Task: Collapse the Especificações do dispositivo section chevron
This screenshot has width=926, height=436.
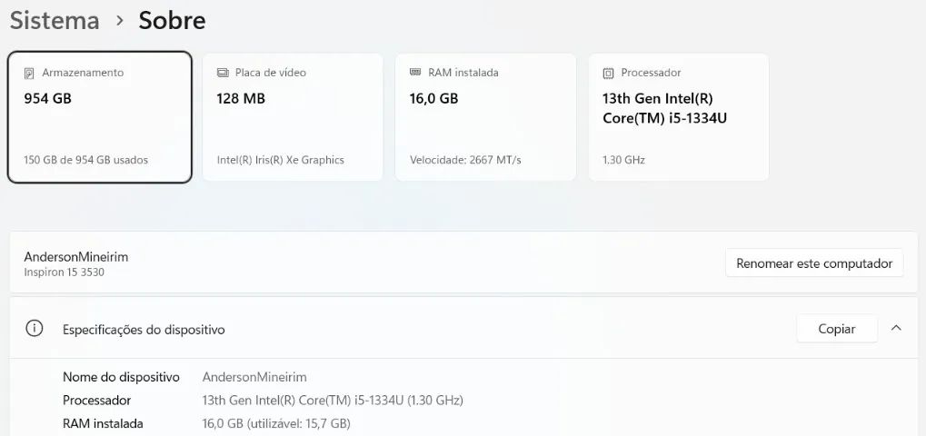Action: pyautogui.click(x=896, y=328)
